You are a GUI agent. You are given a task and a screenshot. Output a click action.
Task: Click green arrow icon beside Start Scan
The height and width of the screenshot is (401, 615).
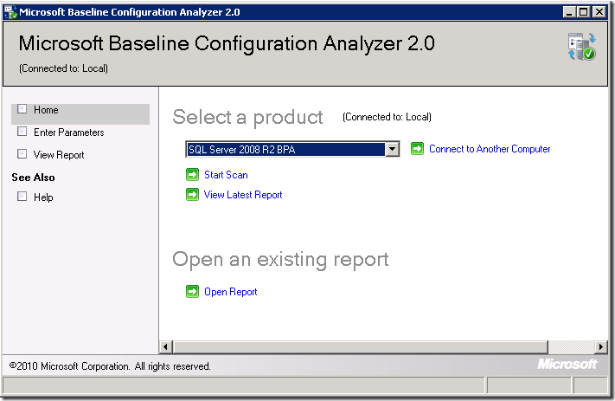coord(192,175)
